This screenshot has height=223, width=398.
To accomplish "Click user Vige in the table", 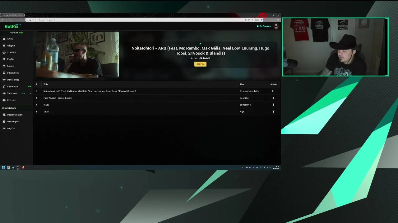I will tap(242, 111).
